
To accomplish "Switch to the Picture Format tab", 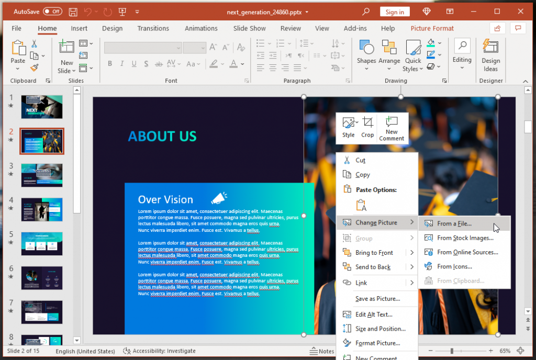I will click(x=432, y=28).
